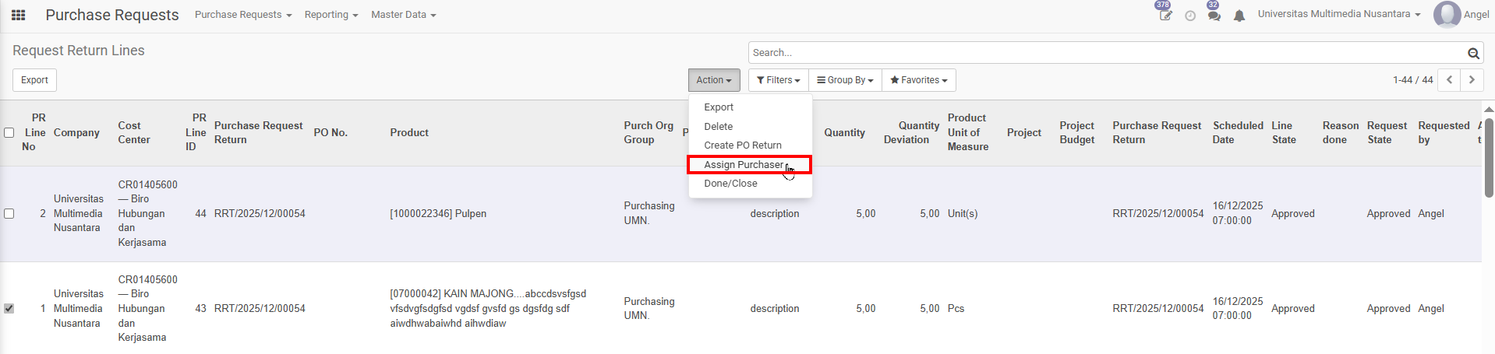Select Assign Purchaser from Action menu
The width and height of the screenshot is (1495, 354).
click(x=744, y=164)
